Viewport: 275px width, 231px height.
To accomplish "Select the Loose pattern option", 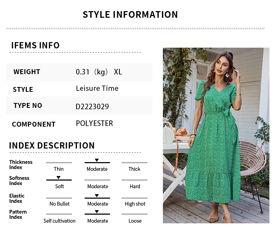I will (135, 221).
